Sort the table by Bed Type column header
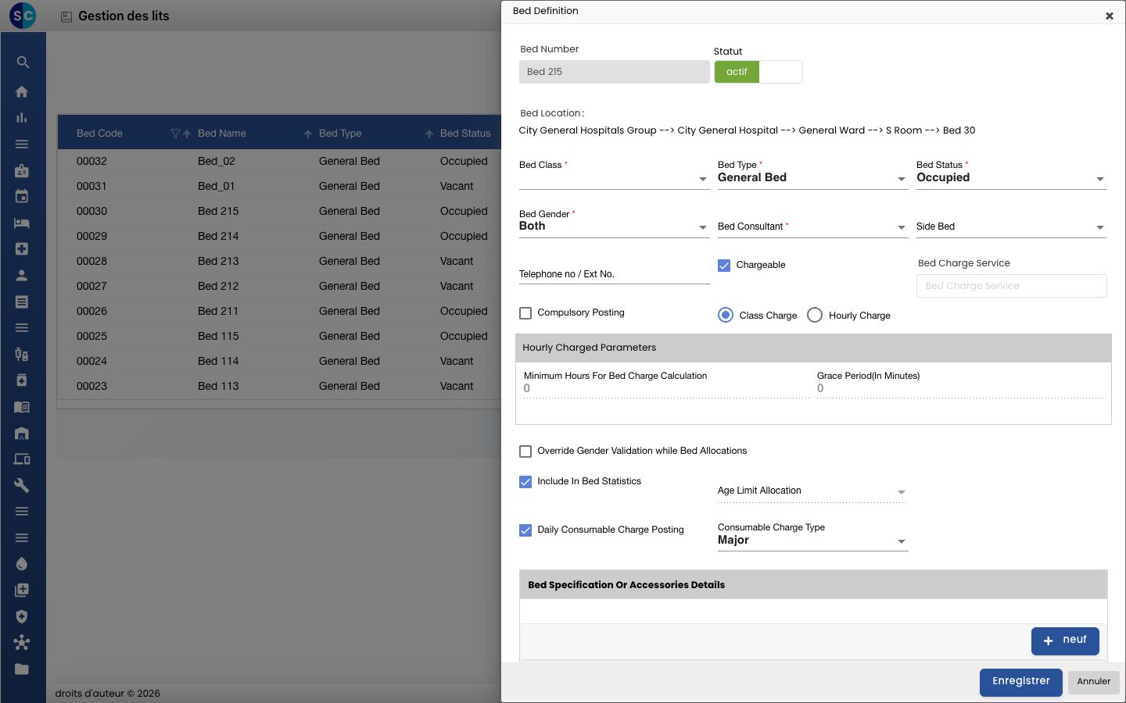The width and height of the screenshot is (1126, 703). [x=341, y=134]
